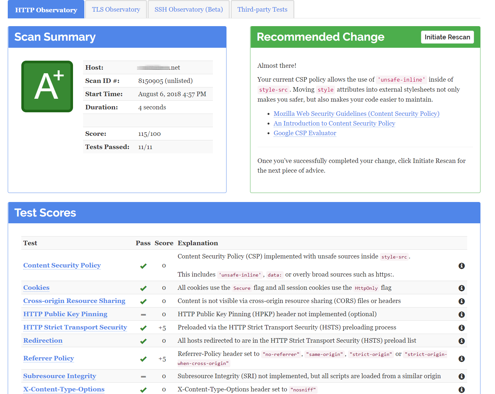Image resolution: width=495 pixels, height=394 pixels.
Task: Open Mozilla Web Security Guidelines link
Action: tap(356, 114)
